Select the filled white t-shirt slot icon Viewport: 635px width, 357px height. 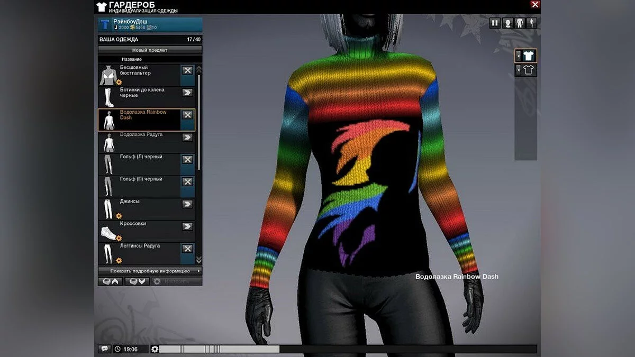tap(529, 56)
